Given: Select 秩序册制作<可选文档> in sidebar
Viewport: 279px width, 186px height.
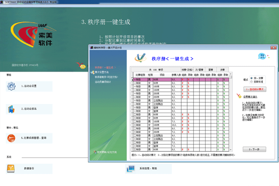Looking at the screenshot, I should (x=106, y=77).
